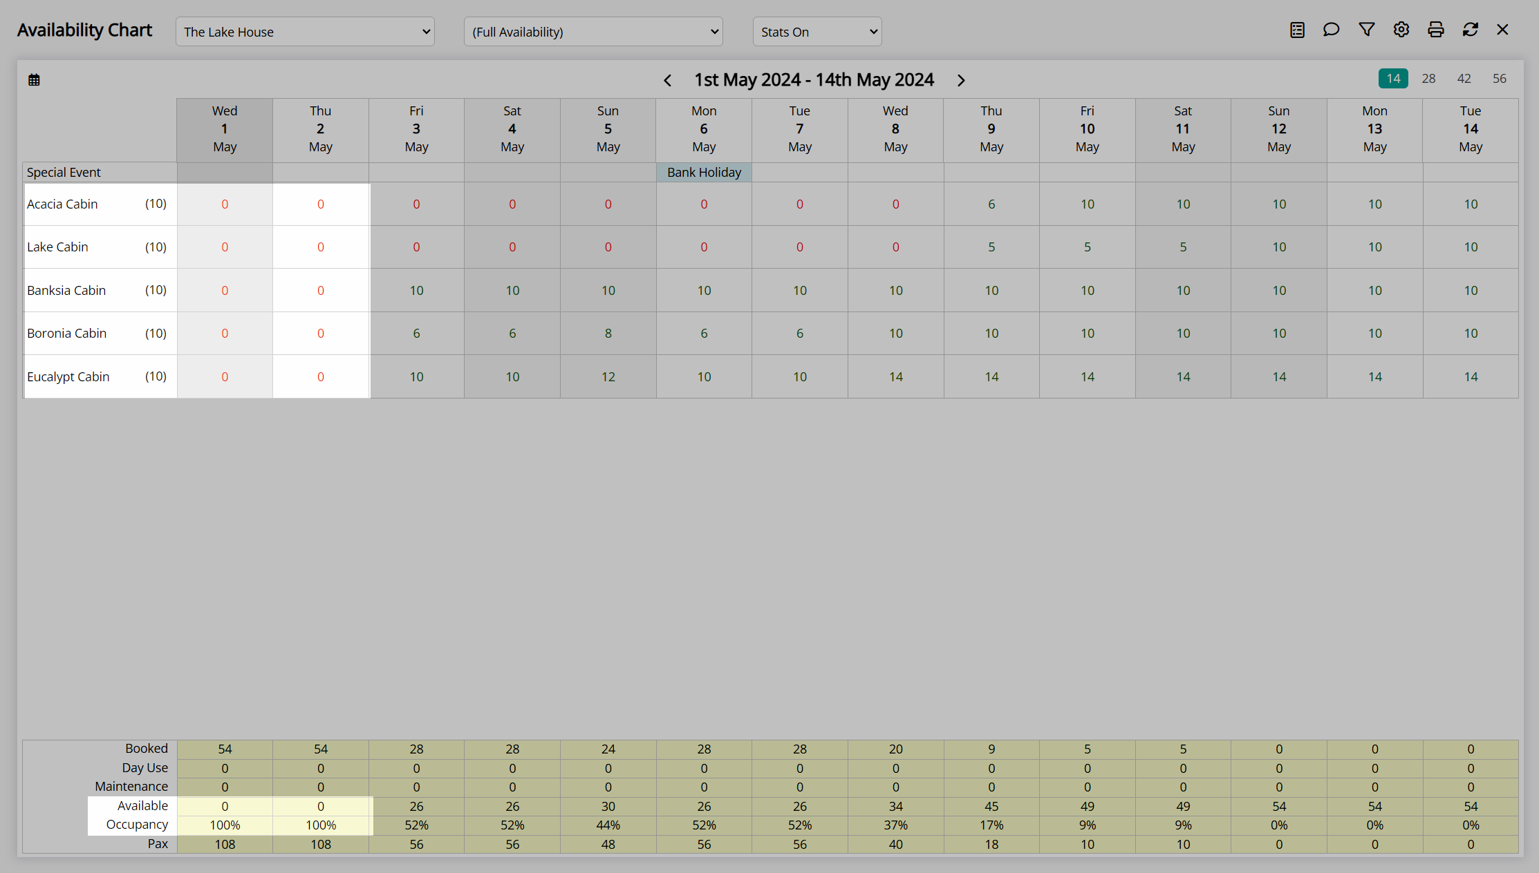
Task: Open the calendar date picker icon
Action: (x=34, y=80)
